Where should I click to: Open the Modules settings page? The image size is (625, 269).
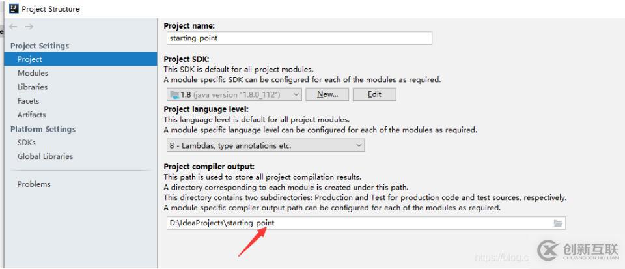click(33, 73)
